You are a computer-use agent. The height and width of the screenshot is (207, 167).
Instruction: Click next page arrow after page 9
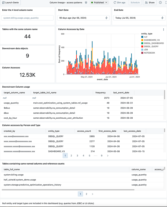108,156
